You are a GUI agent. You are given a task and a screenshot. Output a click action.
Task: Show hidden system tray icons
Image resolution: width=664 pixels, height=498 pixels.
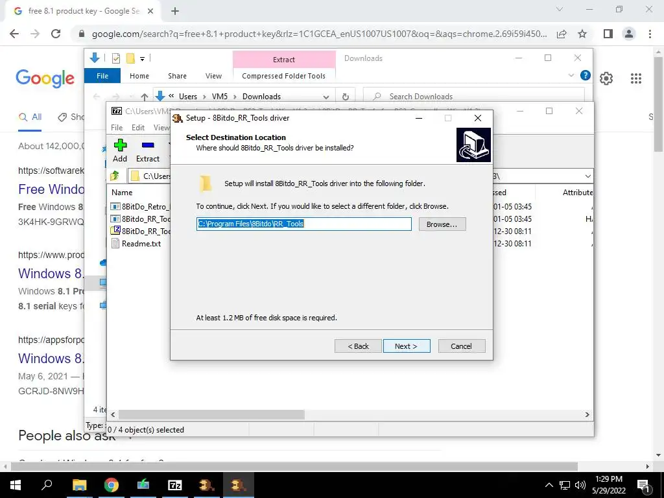click(x=549, y=485)
